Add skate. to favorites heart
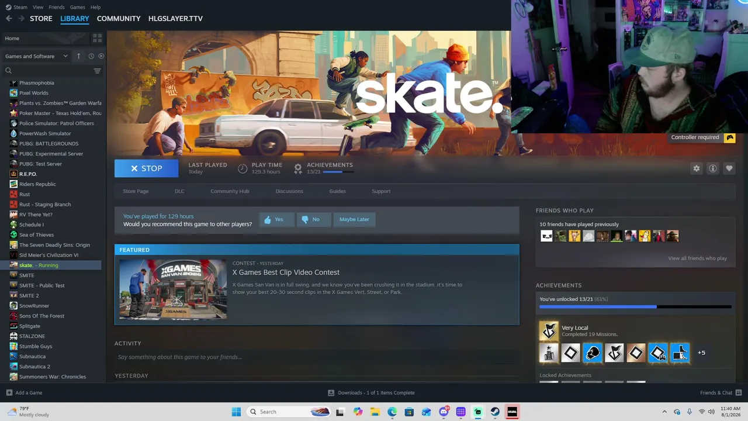Screen dimensions: 748x421 pos(729,168)
